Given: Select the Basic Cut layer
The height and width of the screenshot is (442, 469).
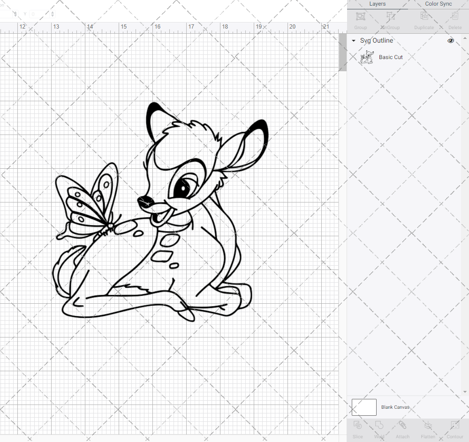Looking at the screenshot, I should 391,57.
